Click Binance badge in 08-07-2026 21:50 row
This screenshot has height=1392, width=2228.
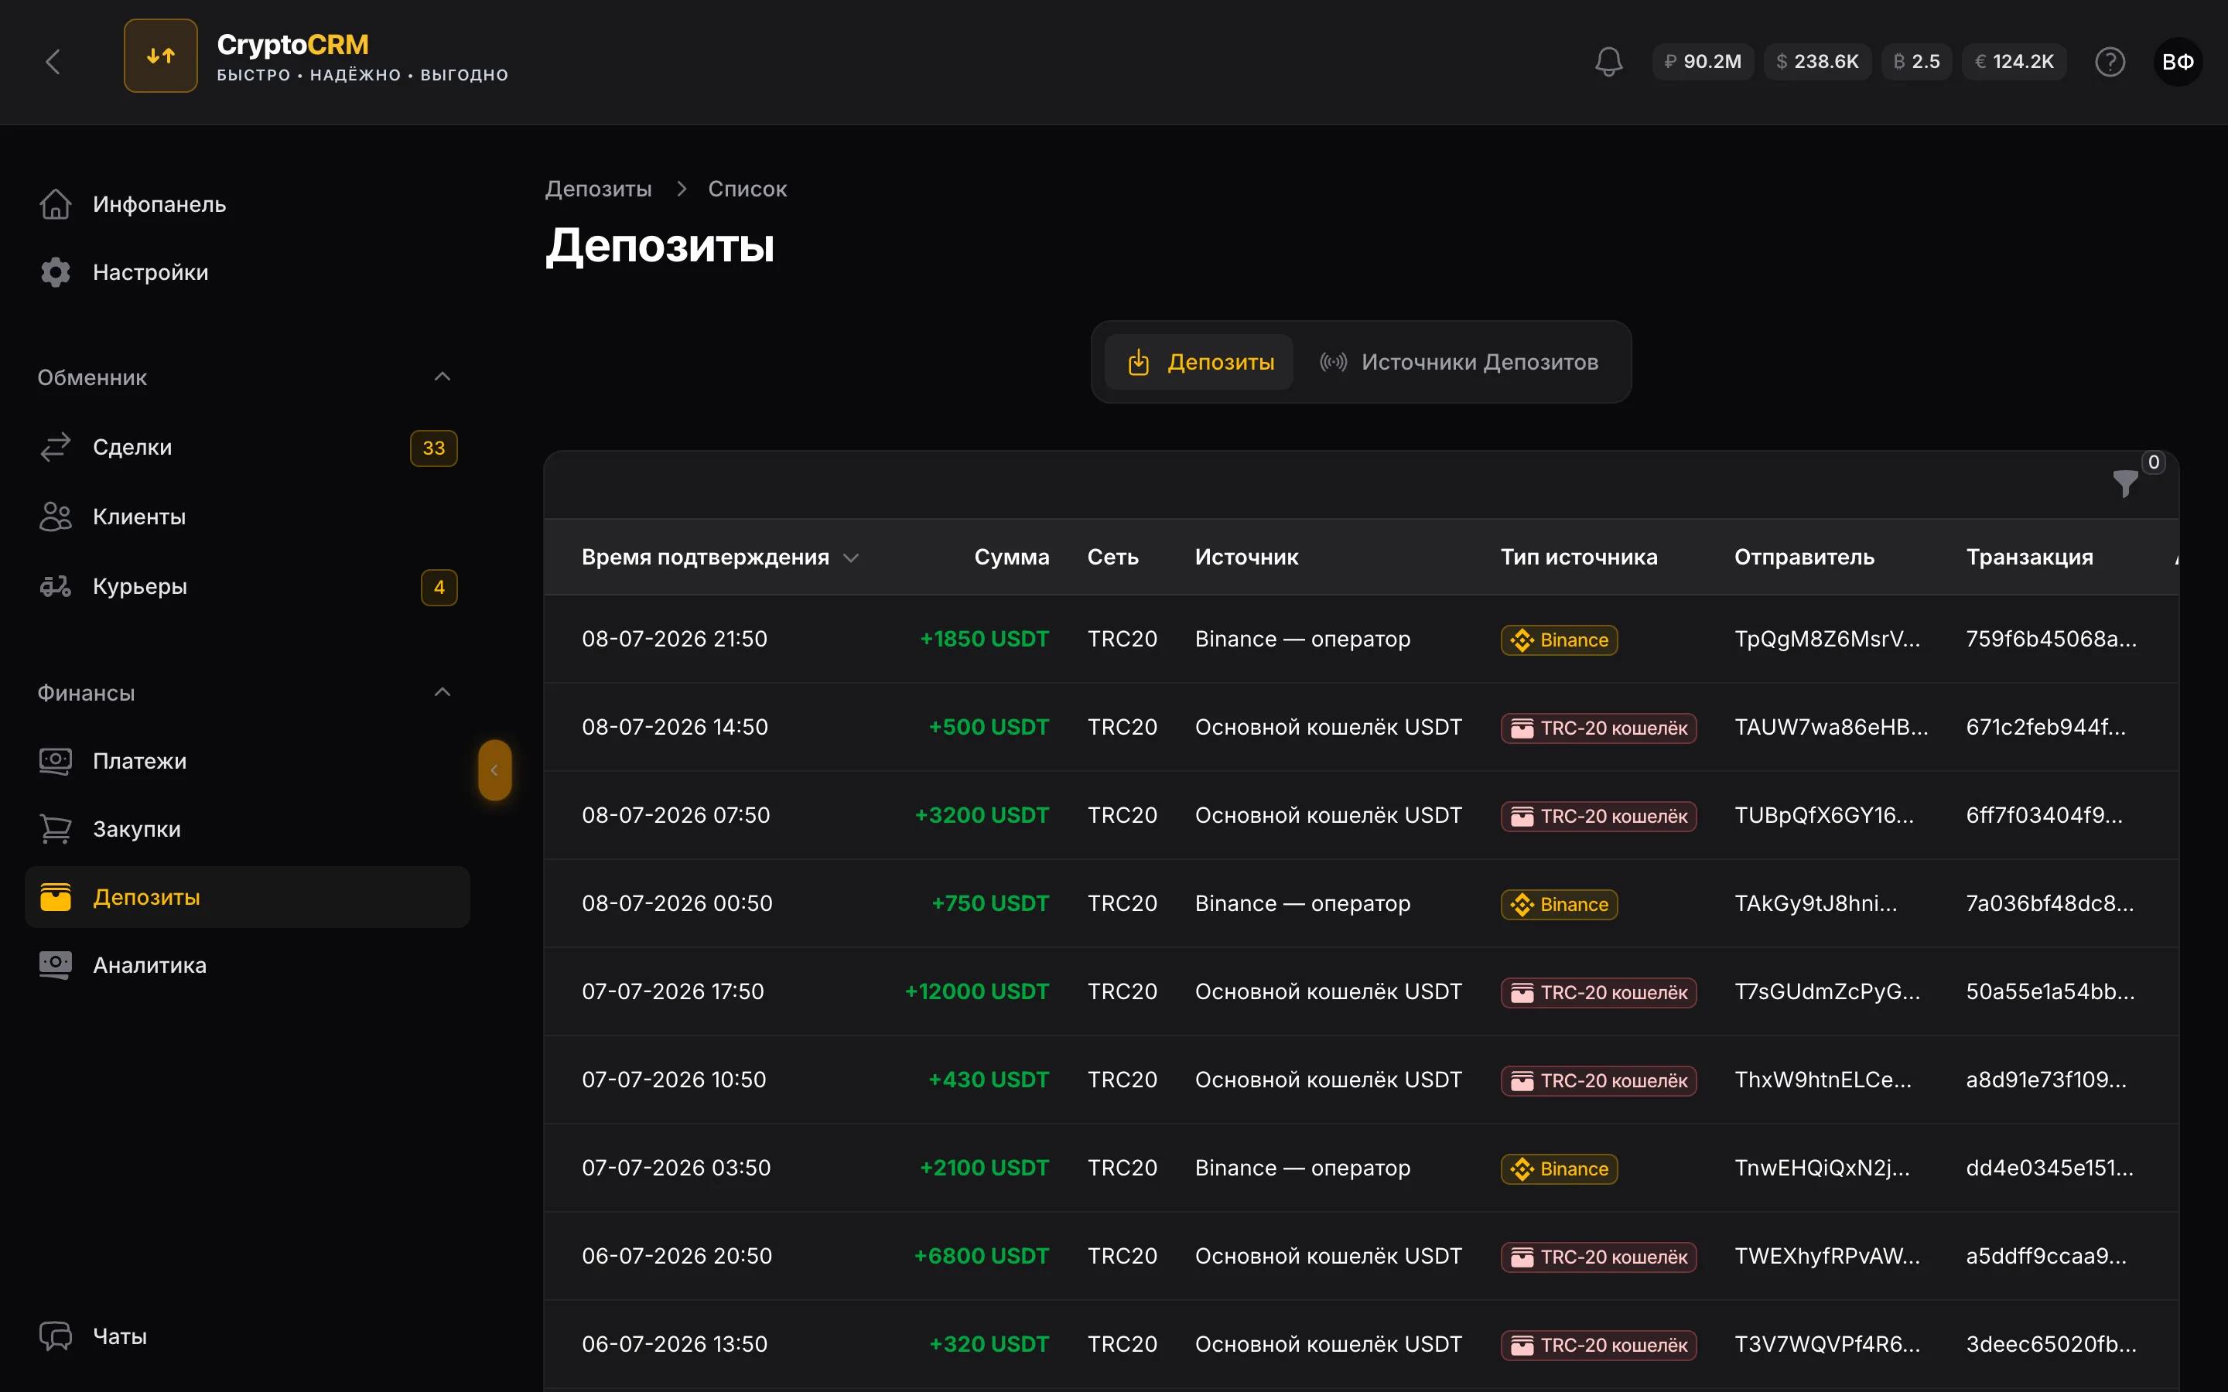click(1559, 640)
